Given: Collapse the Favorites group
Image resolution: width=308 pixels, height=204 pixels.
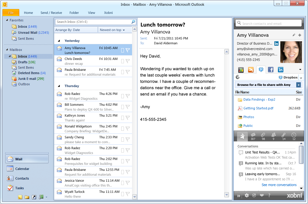Looking at the screenshot, I should 7,20.
